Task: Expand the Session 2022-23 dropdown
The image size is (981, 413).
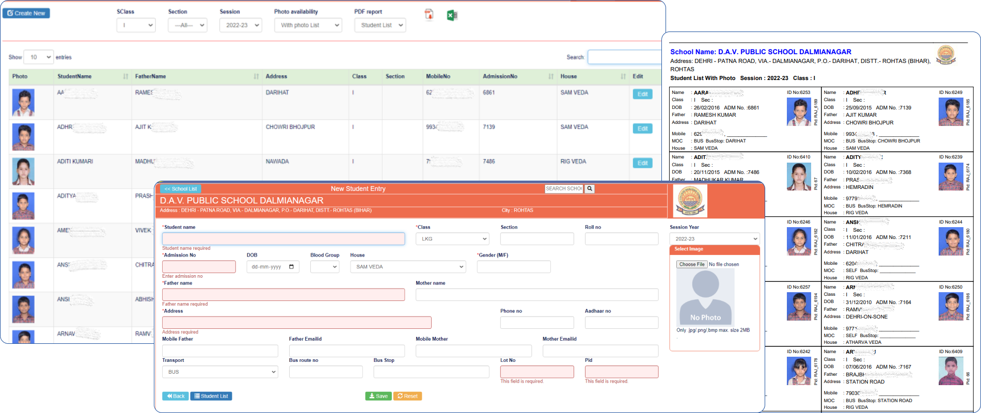Action: point(241,25)
